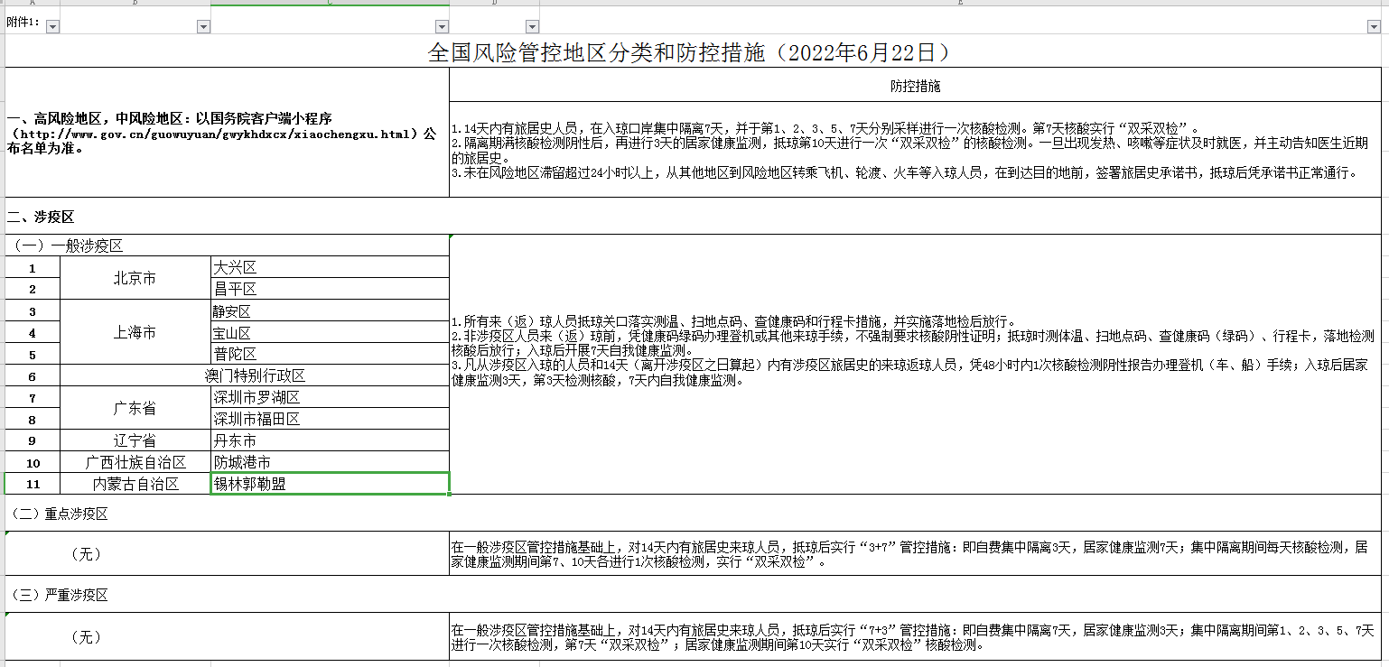Select the 高风险地区，中风险地区 description cell
The height and width of the screenshot is (667, 1389).
[227, 133]
